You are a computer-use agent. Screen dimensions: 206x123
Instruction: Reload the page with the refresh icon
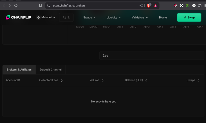pos(16,6)
